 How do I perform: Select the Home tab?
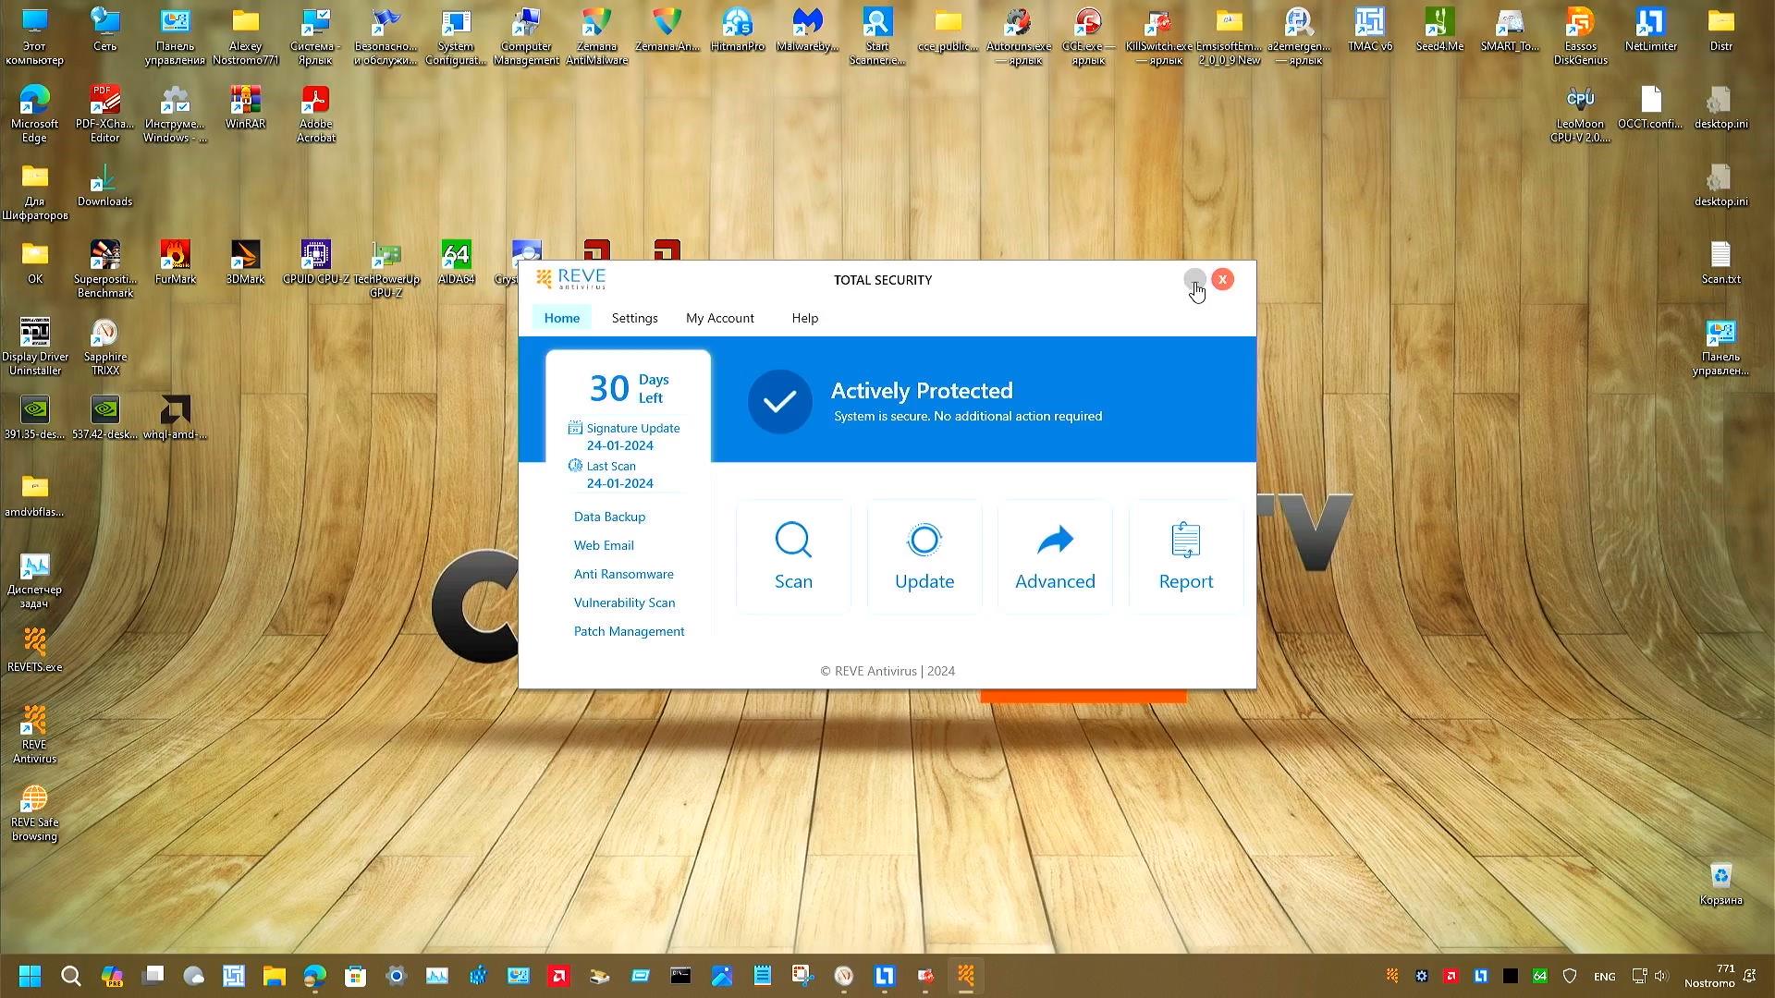pos(561,318)
